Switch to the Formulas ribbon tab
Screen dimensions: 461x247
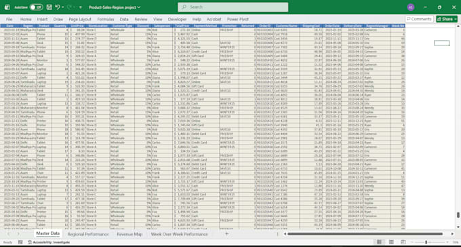106,19
